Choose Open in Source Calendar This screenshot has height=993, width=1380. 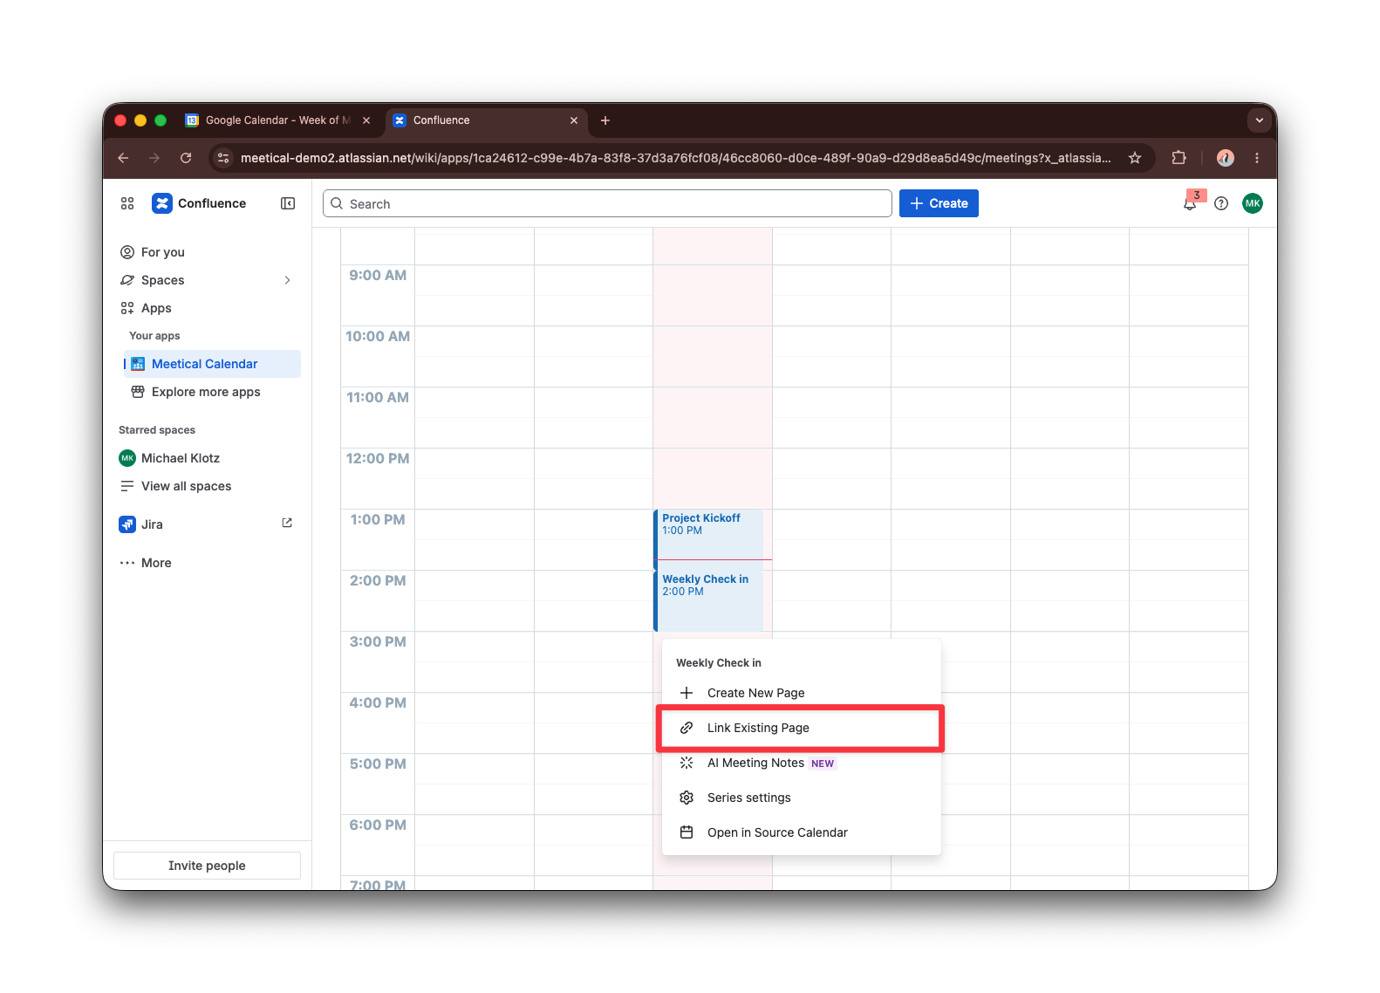[802, 832]
